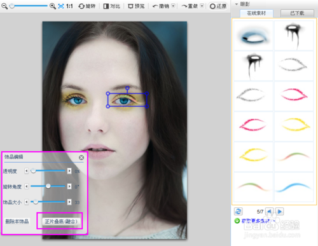Open the 撤销 undo dropdown arrow

coord(173,6)
